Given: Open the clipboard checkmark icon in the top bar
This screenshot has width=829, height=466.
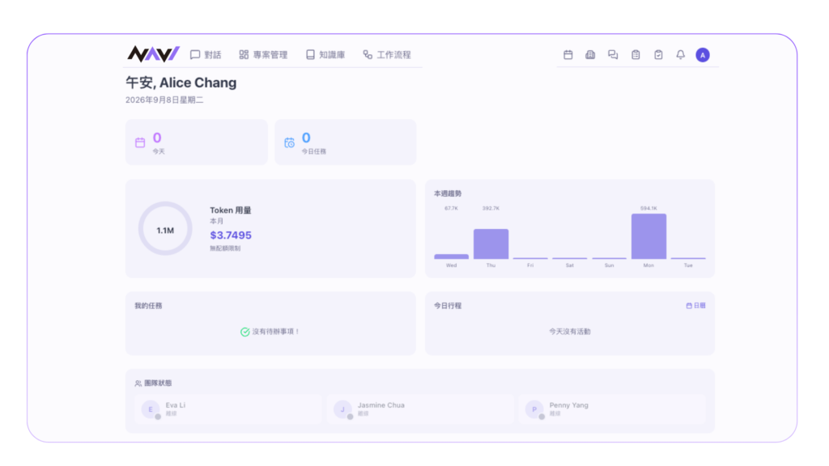Looking at the screenshot, I should coord(658,55).
